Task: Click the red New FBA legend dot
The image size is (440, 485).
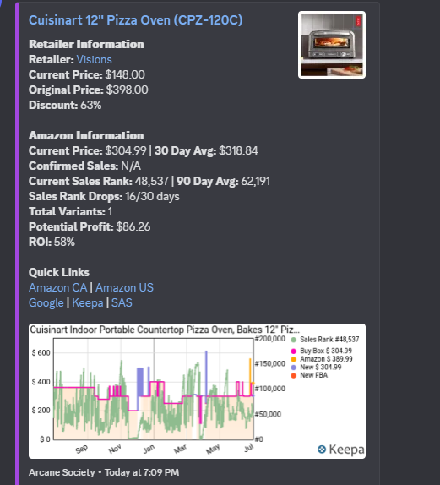Action: tap(293, 375)
